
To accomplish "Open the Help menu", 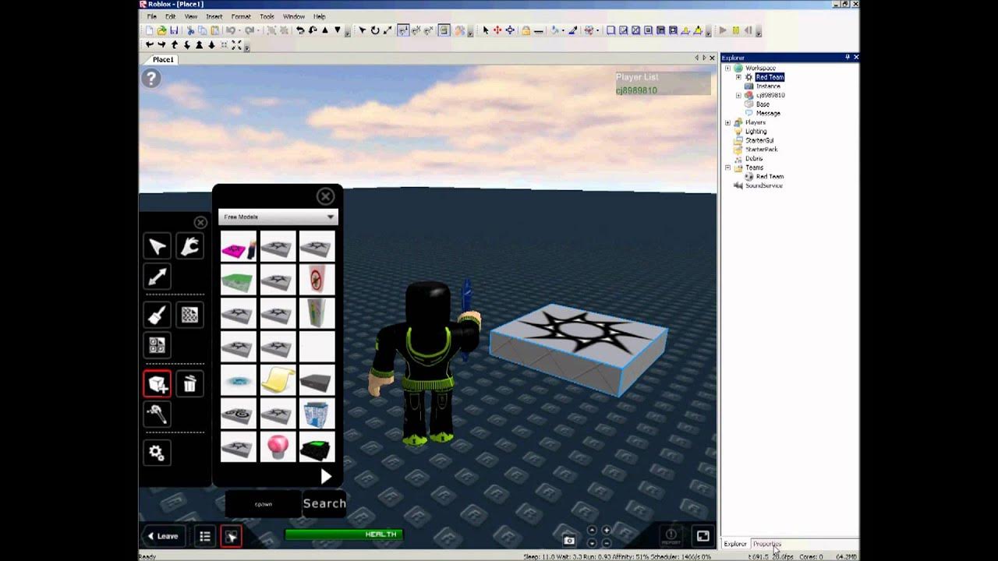I will tap(320, 16).
